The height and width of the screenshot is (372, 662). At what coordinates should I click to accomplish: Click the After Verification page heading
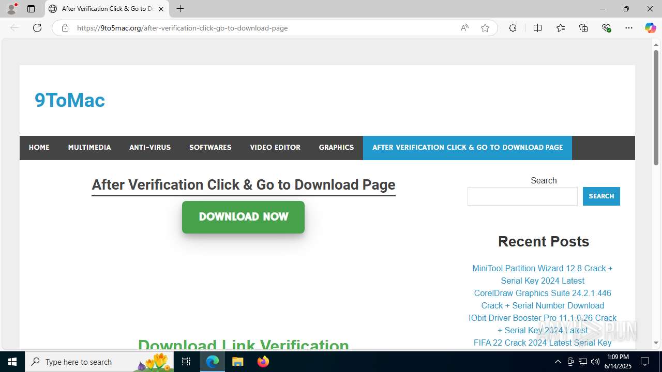244,185
